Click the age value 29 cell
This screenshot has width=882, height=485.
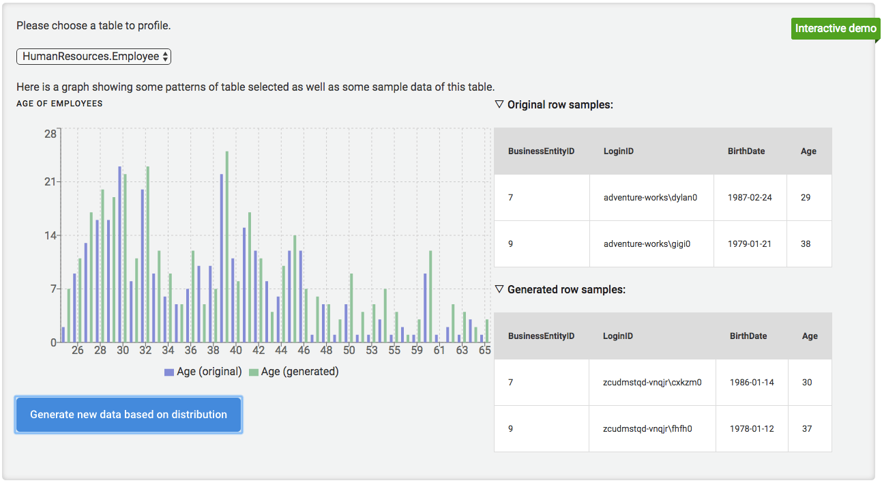(809, 198)
